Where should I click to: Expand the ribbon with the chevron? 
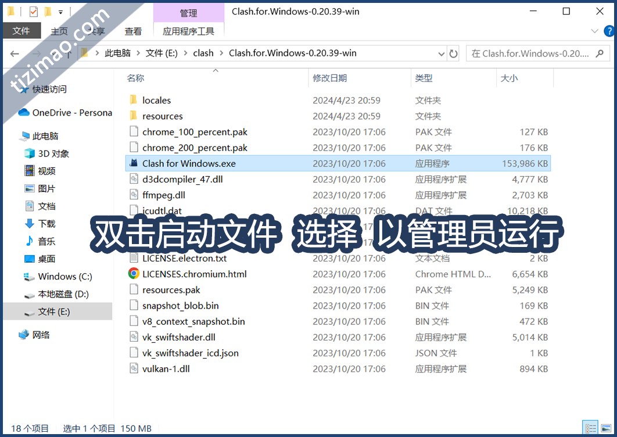pyautogui.click(x=594, y=31)
